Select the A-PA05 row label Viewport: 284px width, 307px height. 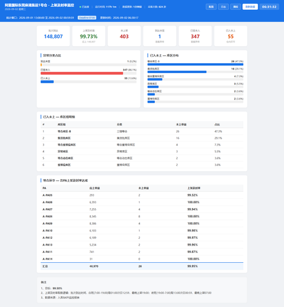(x=47, y=195)
